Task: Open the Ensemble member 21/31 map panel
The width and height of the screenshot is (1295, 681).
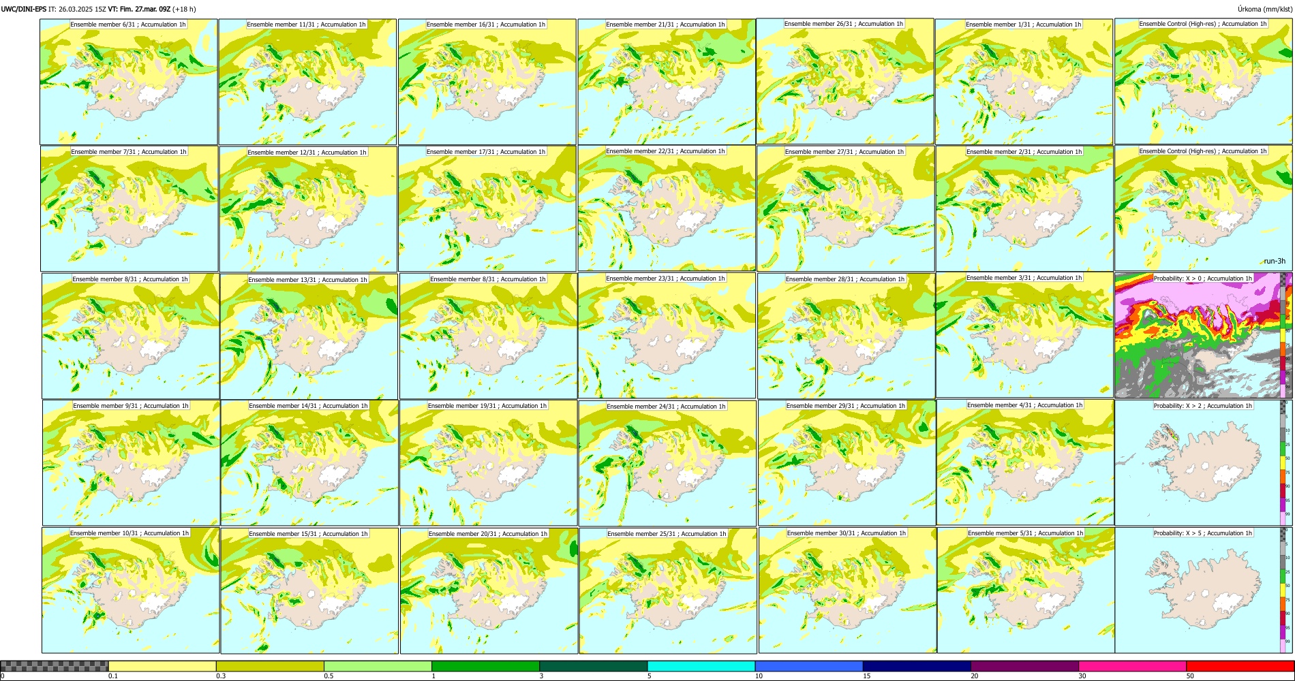Action: tap(667, 82)
